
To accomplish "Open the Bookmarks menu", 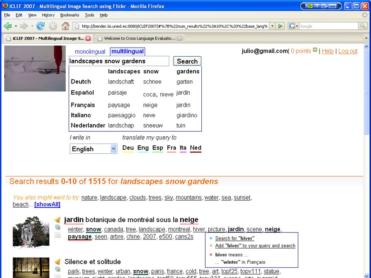I will point(70,15).
